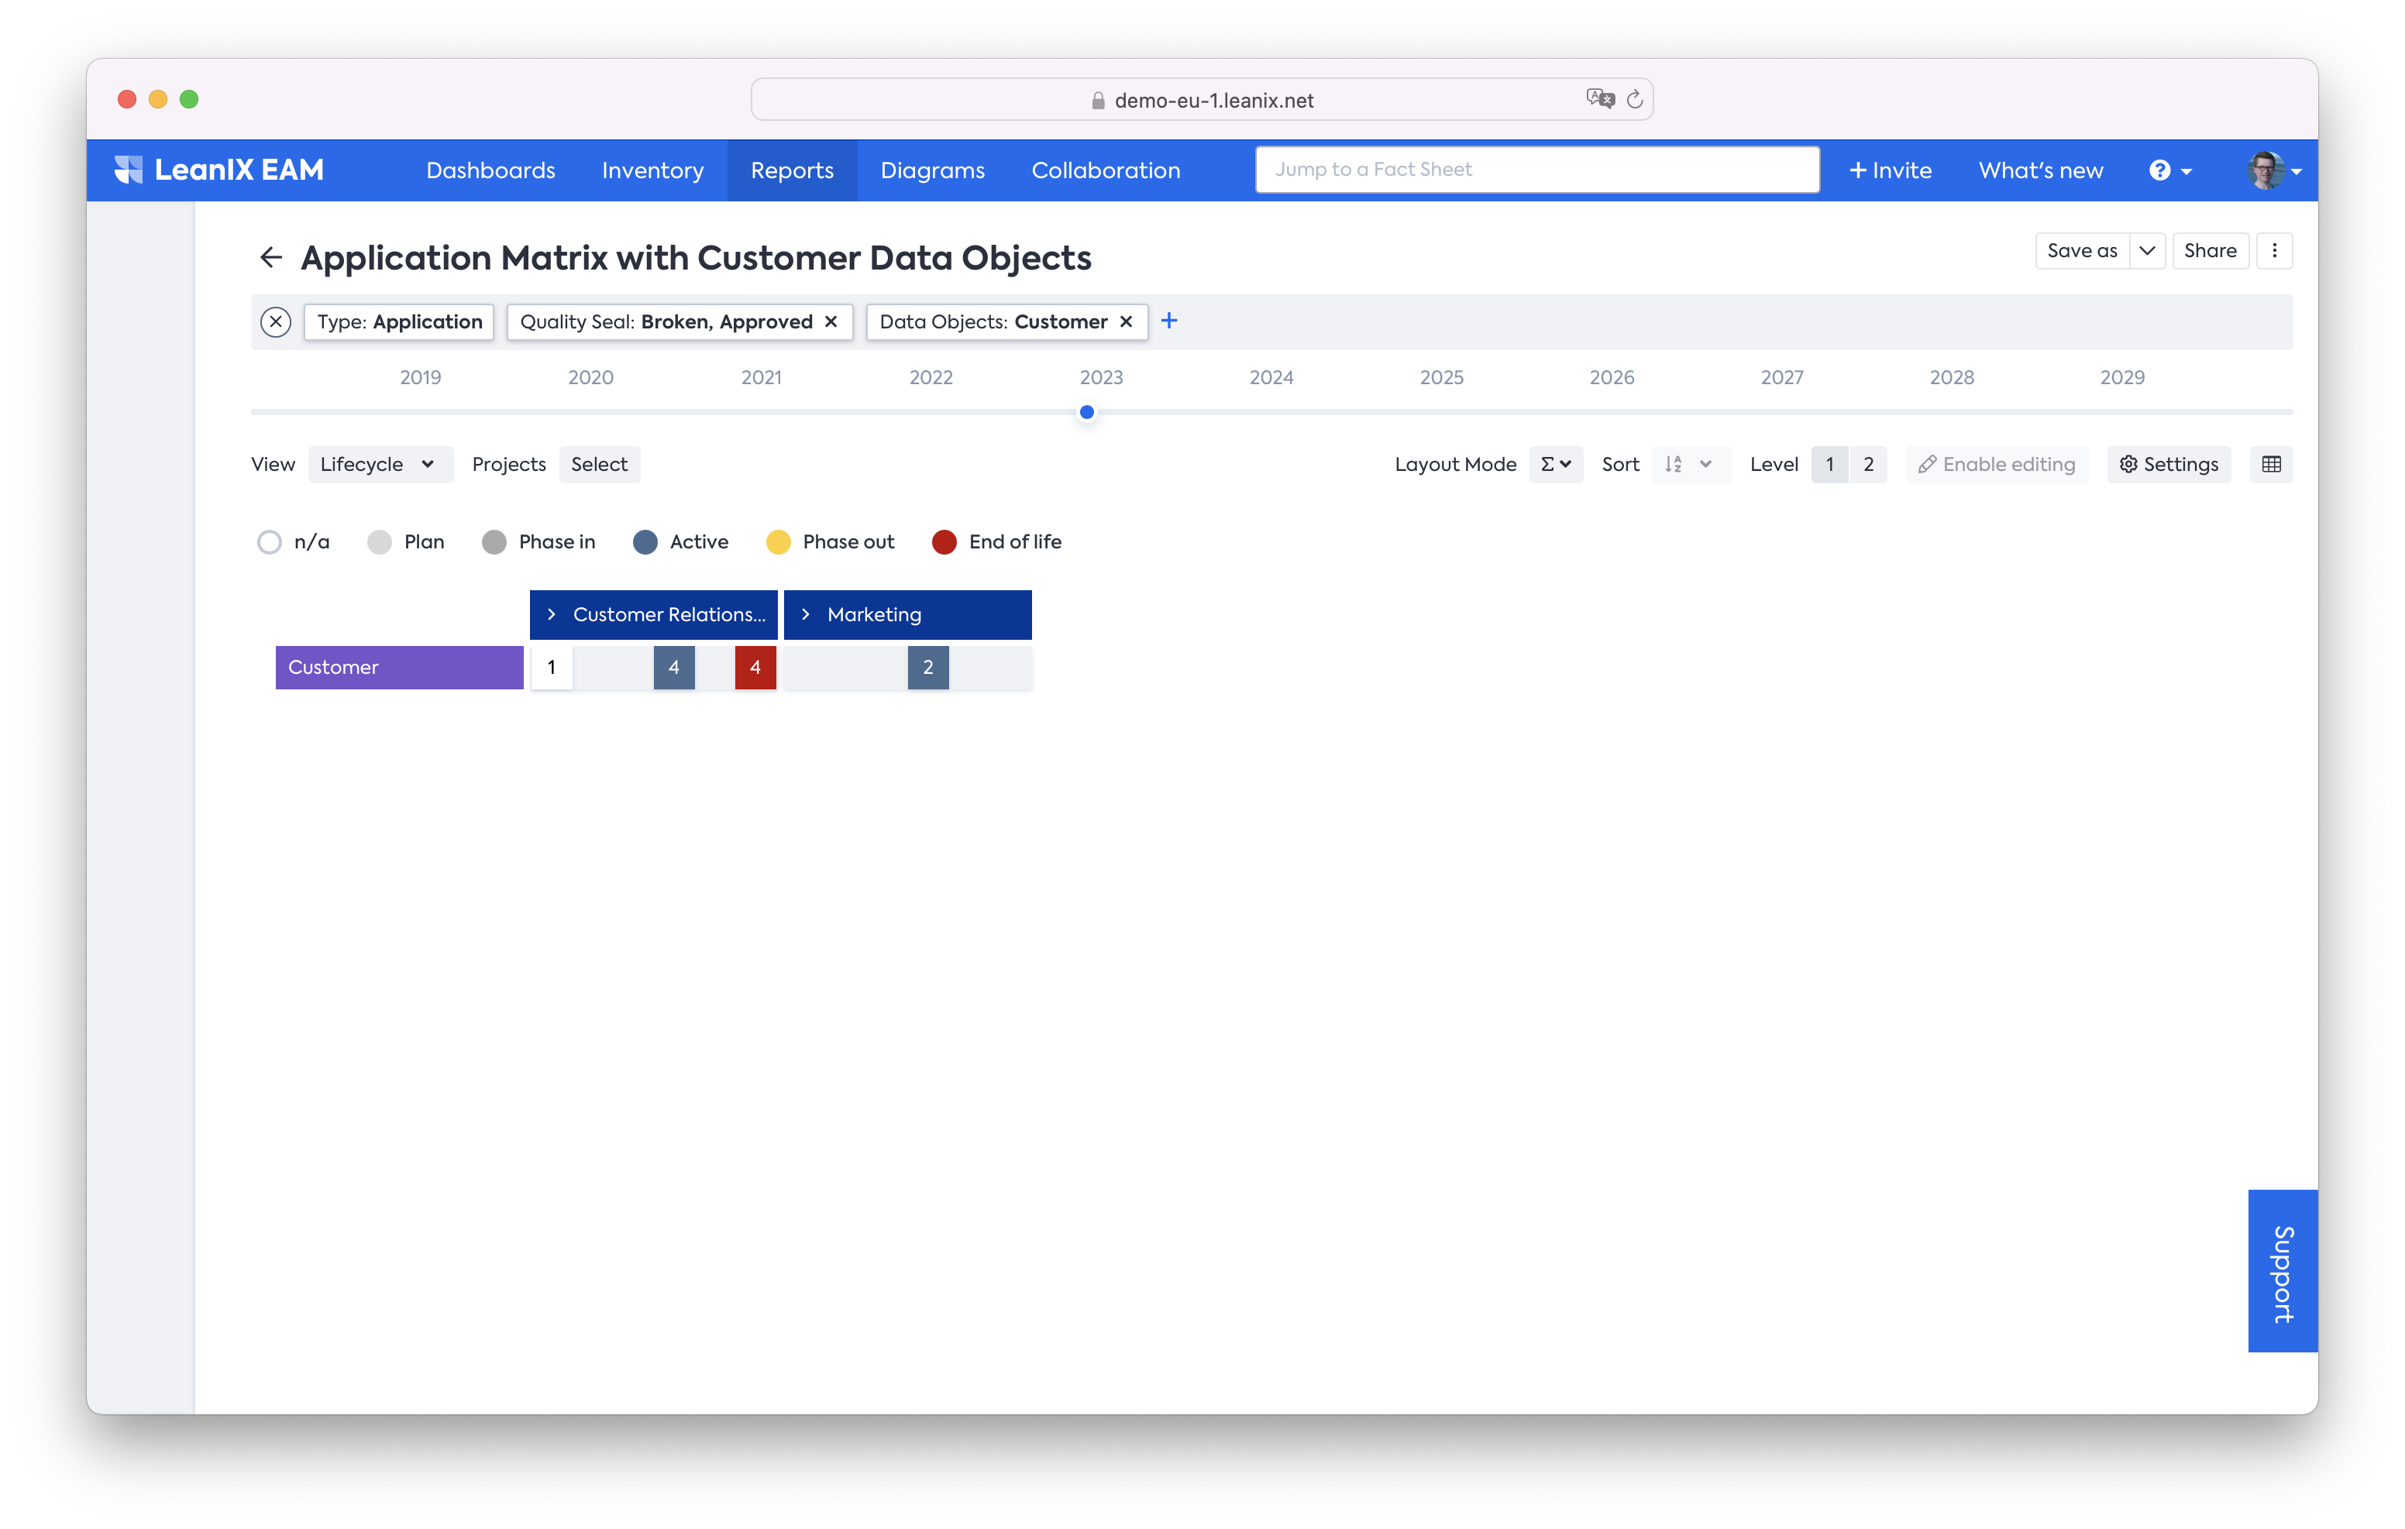Select Level 2 toggle

1867,465
